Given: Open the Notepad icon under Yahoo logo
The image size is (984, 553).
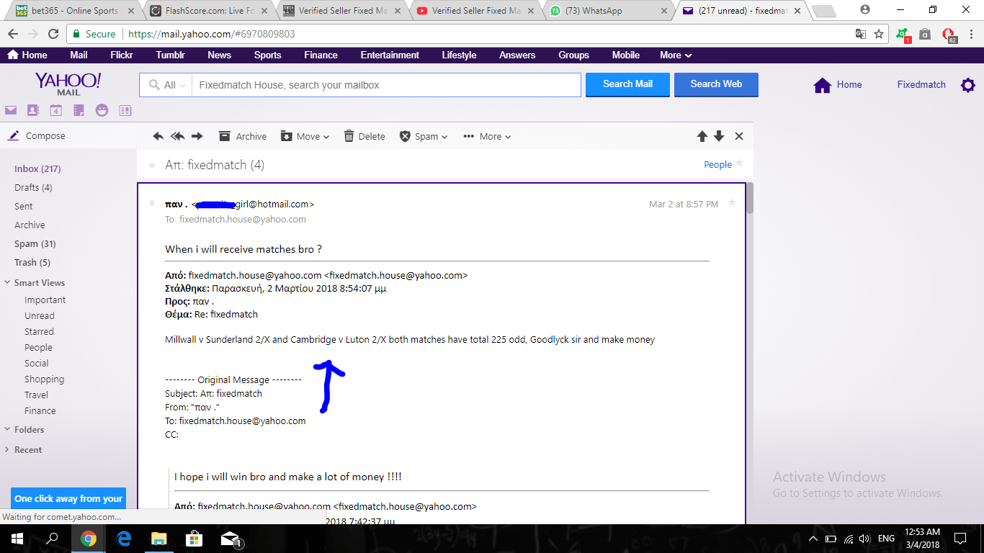Looking at the screenshot, I should click(79, 110).
